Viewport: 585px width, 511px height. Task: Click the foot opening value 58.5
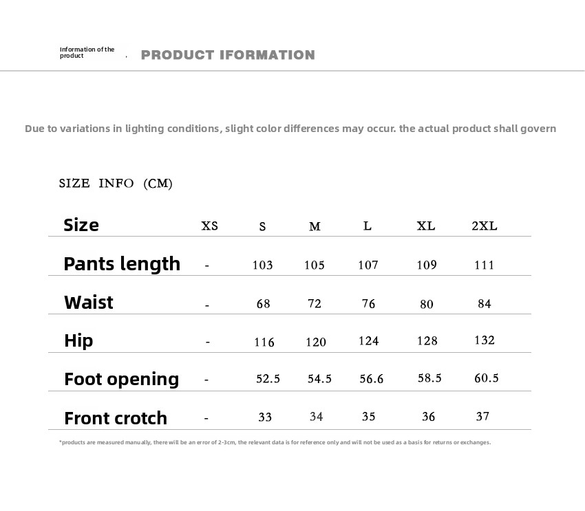click(x=429, y=378)
